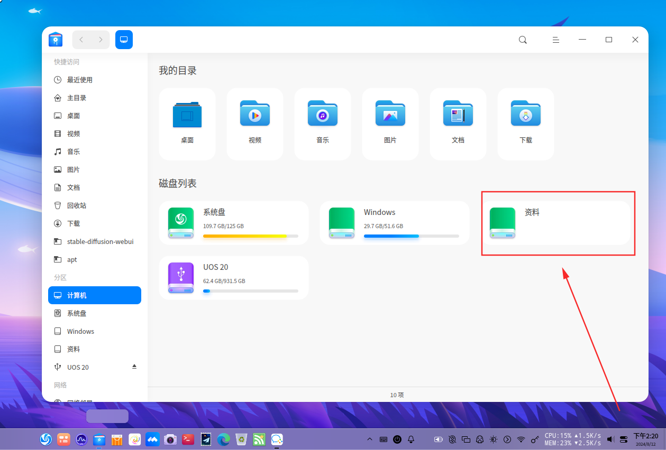The width and height of the screenshot is (666, 450).
Task: Click the 29.7 GB/51.6 GB capacity text
Action: click(384, 226)
